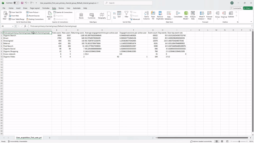The width and height of the screenshot is (254, 143).
Task: Click the Undo button
Action: tap(26, 3)
